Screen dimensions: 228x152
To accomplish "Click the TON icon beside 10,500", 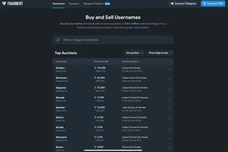I will click(x=95, y=108).
